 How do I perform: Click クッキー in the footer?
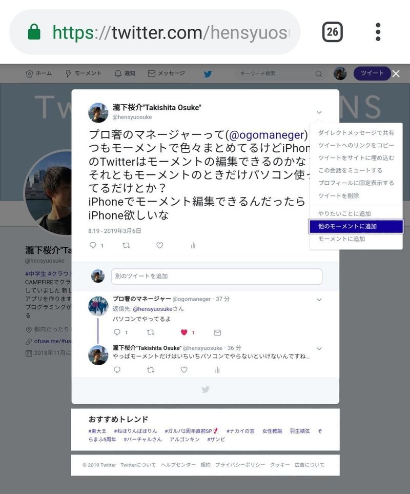tap(280, 465)
